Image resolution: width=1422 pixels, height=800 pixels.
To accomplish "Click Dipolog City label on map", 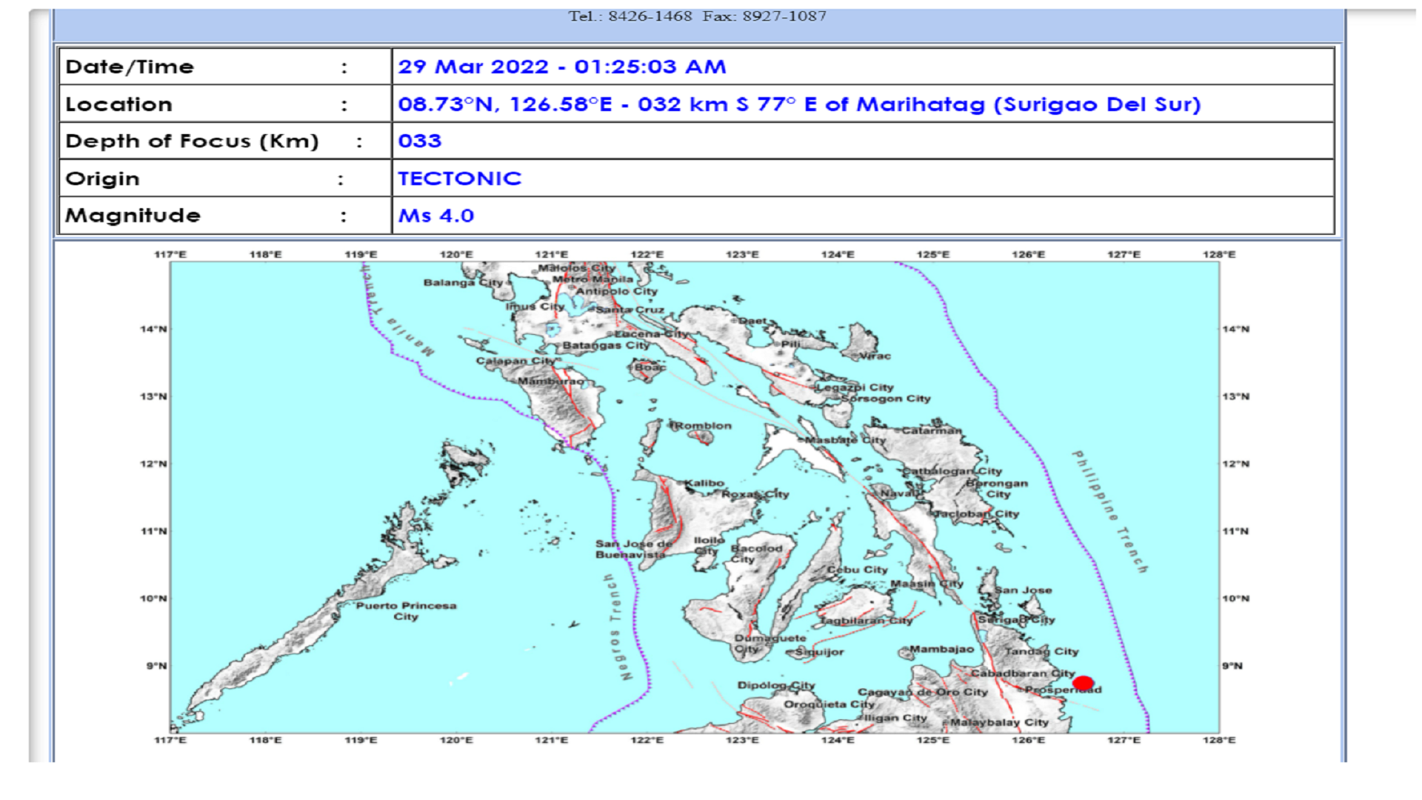I will click(776, 685).
